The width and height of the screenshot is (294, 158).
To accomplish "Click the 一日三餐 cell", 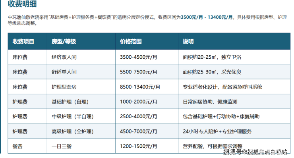I will pyautogui.click(x=81, y=146).
